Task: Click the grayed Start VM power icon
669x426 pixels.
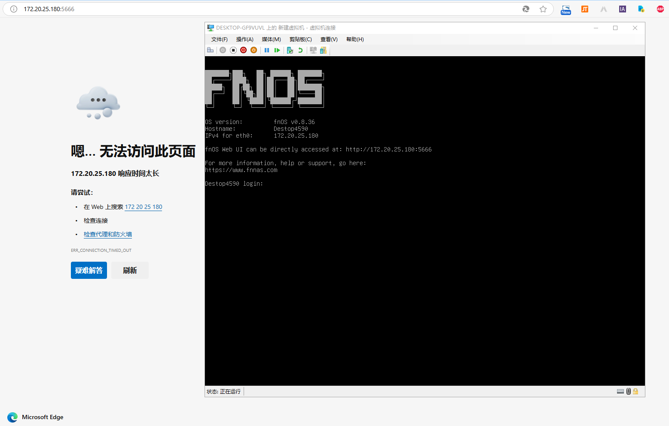Action: [223, 50]
